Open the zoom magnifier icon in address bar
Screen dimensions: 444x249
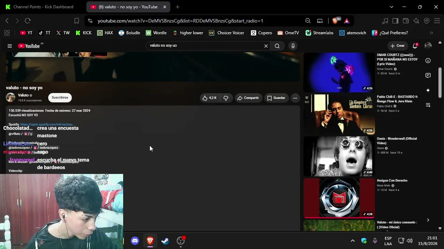[308, 21]
